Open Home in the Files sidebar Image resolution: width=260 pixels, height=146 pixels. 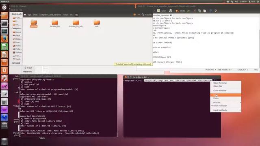(17, 32)
